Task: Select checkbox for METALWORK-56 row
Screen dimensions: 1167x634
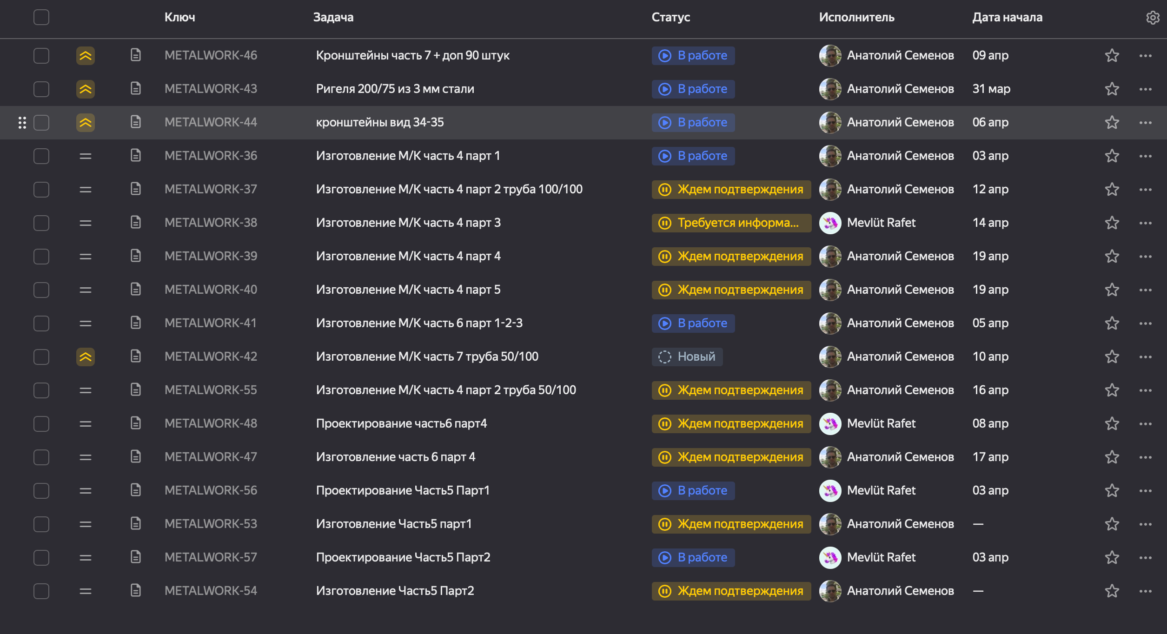Action: pos(41,491)
